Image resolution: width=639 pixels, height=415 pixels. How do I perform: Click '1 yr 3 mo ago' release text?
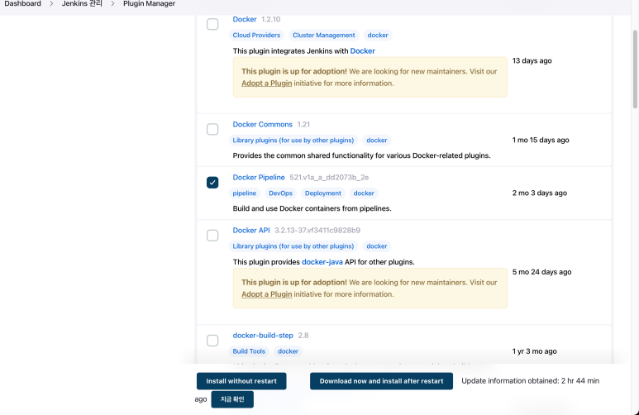tap(534, 351)
